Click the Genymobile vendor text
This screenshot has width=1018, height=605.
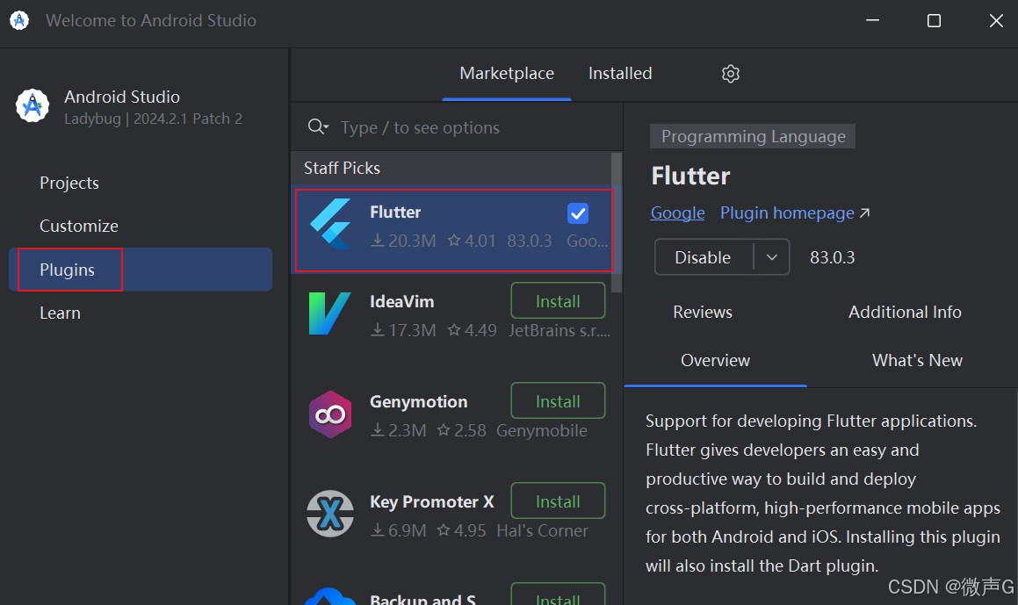[541, 430]
